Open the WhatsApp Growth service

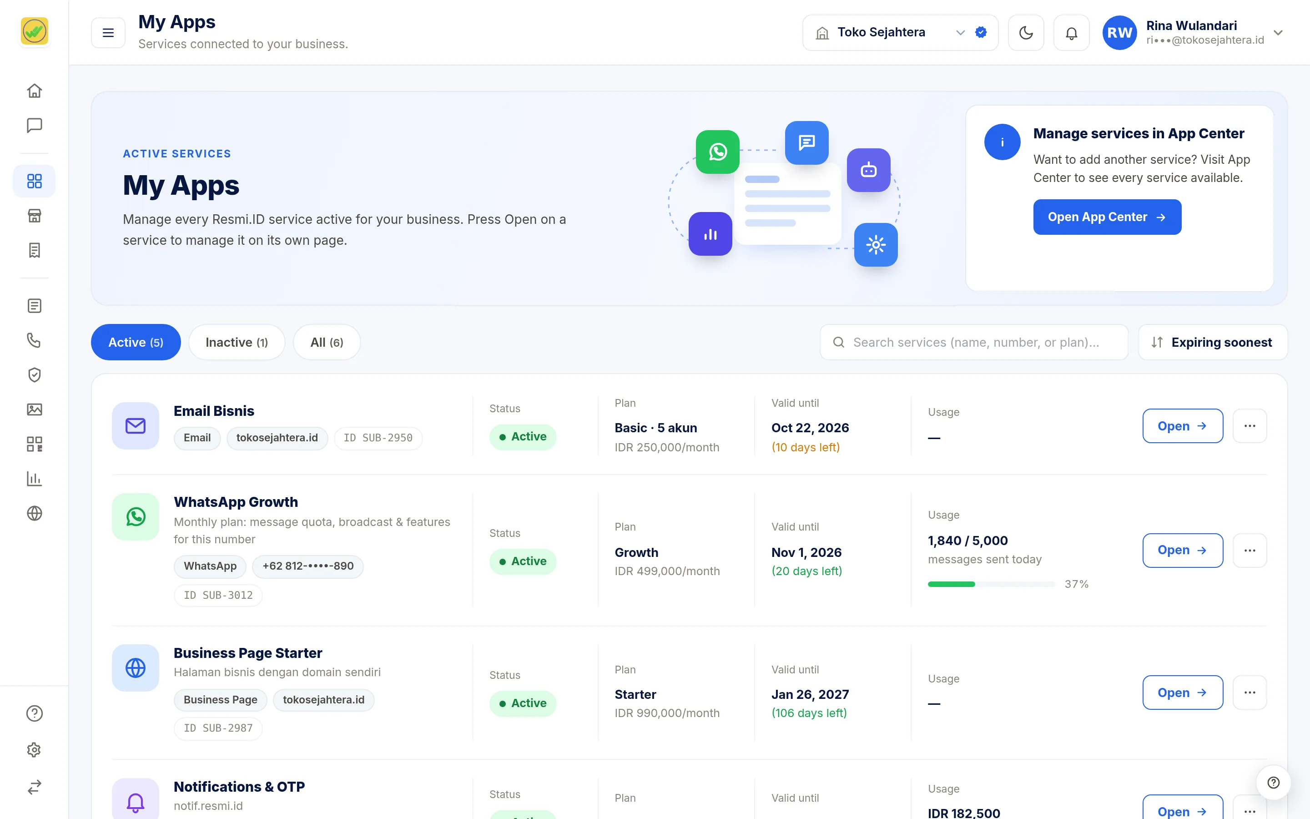(1183, 551)
